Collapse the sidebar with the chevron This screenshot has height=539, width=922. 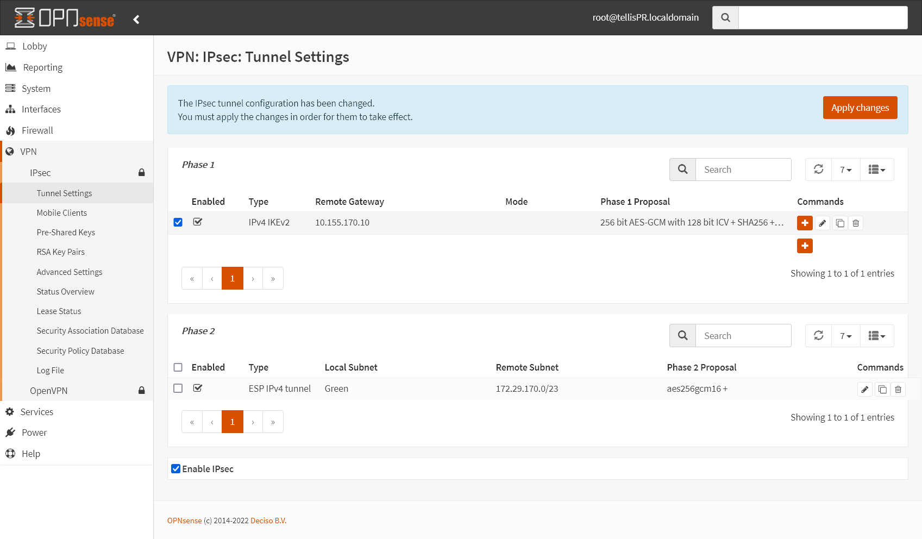[x=136, y=18]
